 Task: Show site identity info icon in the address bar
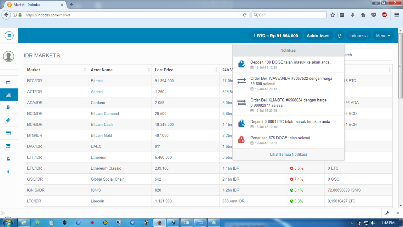15,15
